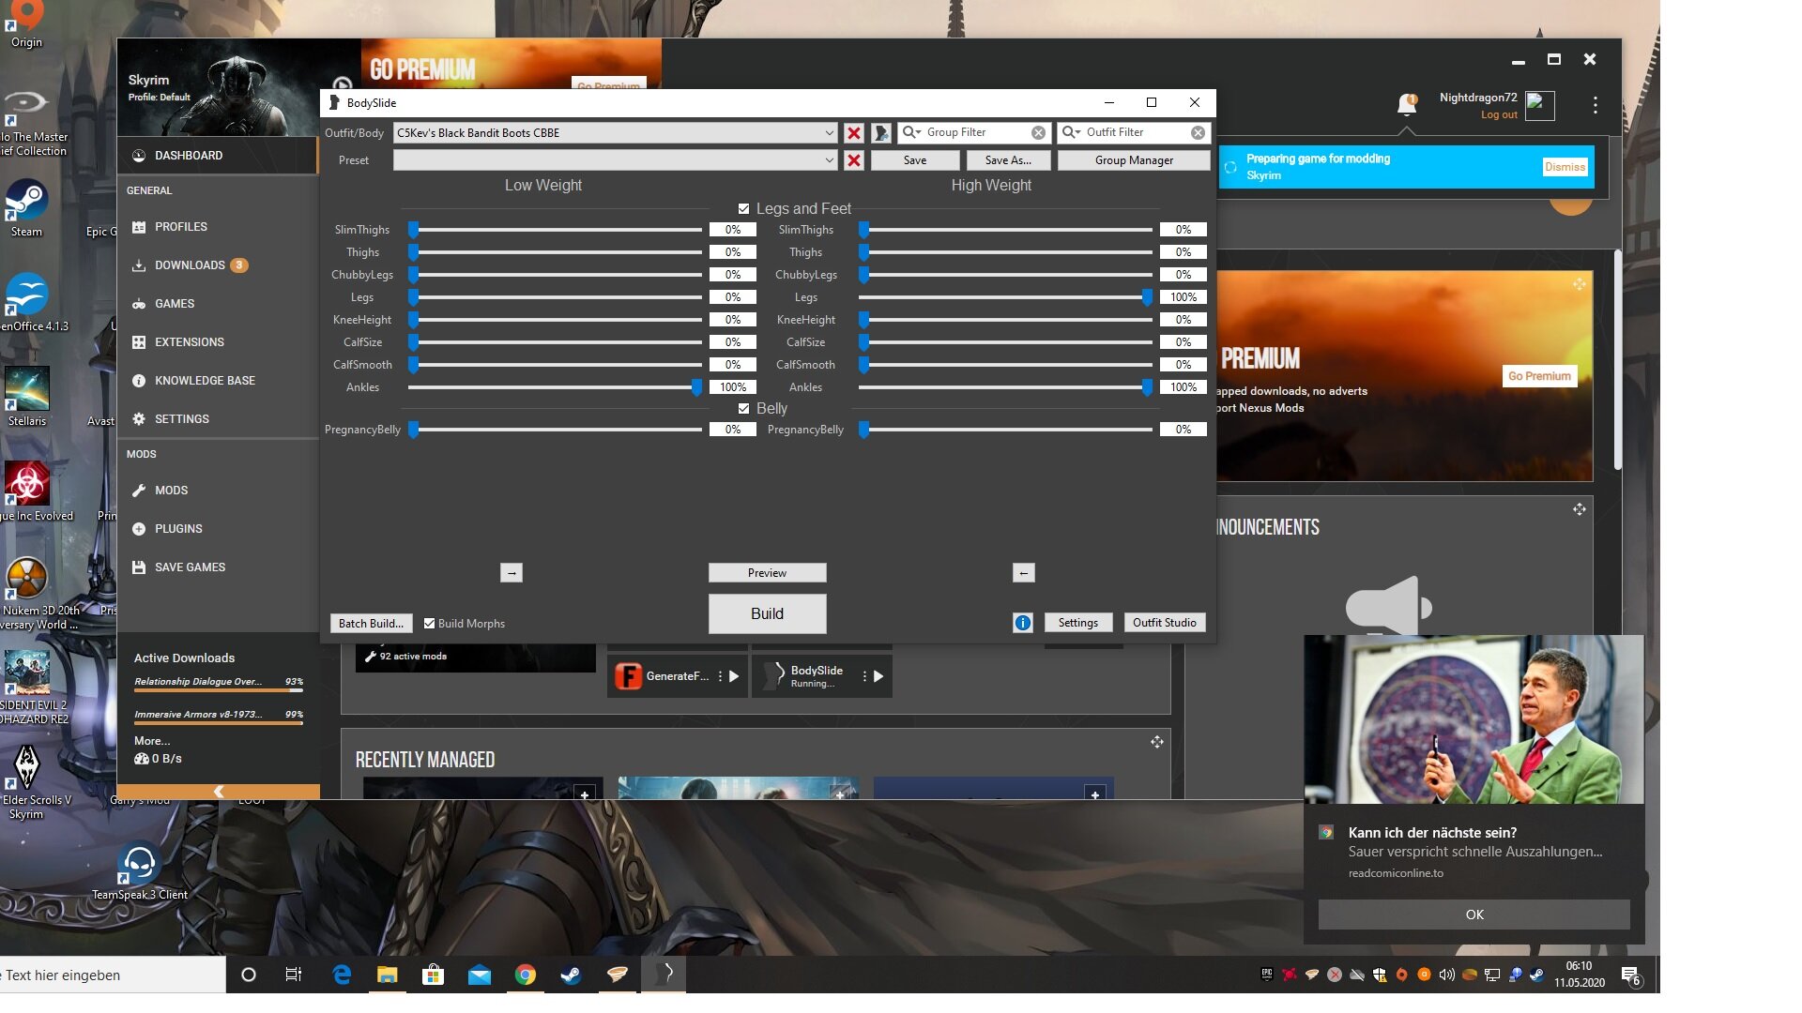Viewport: 1802px width, 1013px height.
Task: Click the icon right of the outfit's red X
Action: (x=881, y=133)
